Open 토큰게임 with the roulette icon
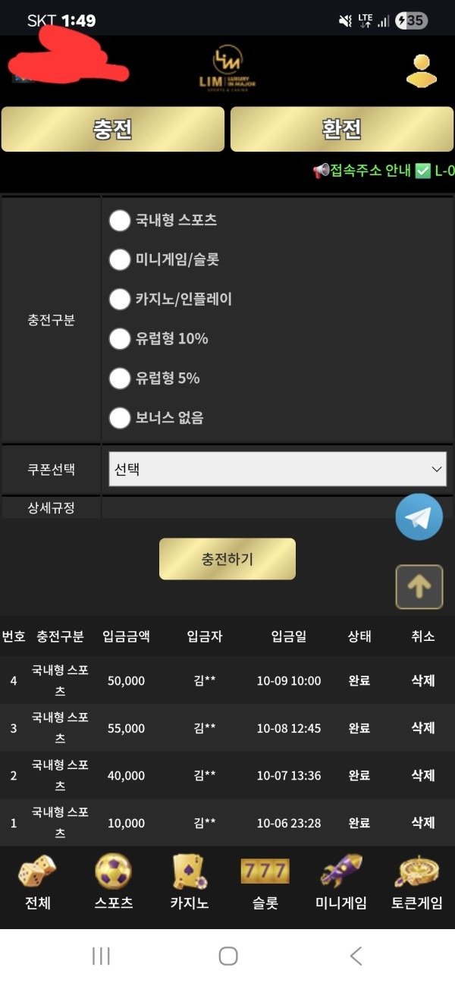455x986 pixels. click(x=415, y=876)
